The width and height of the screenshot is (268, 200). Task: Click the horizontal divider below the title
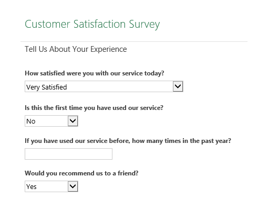click(134, 41)
